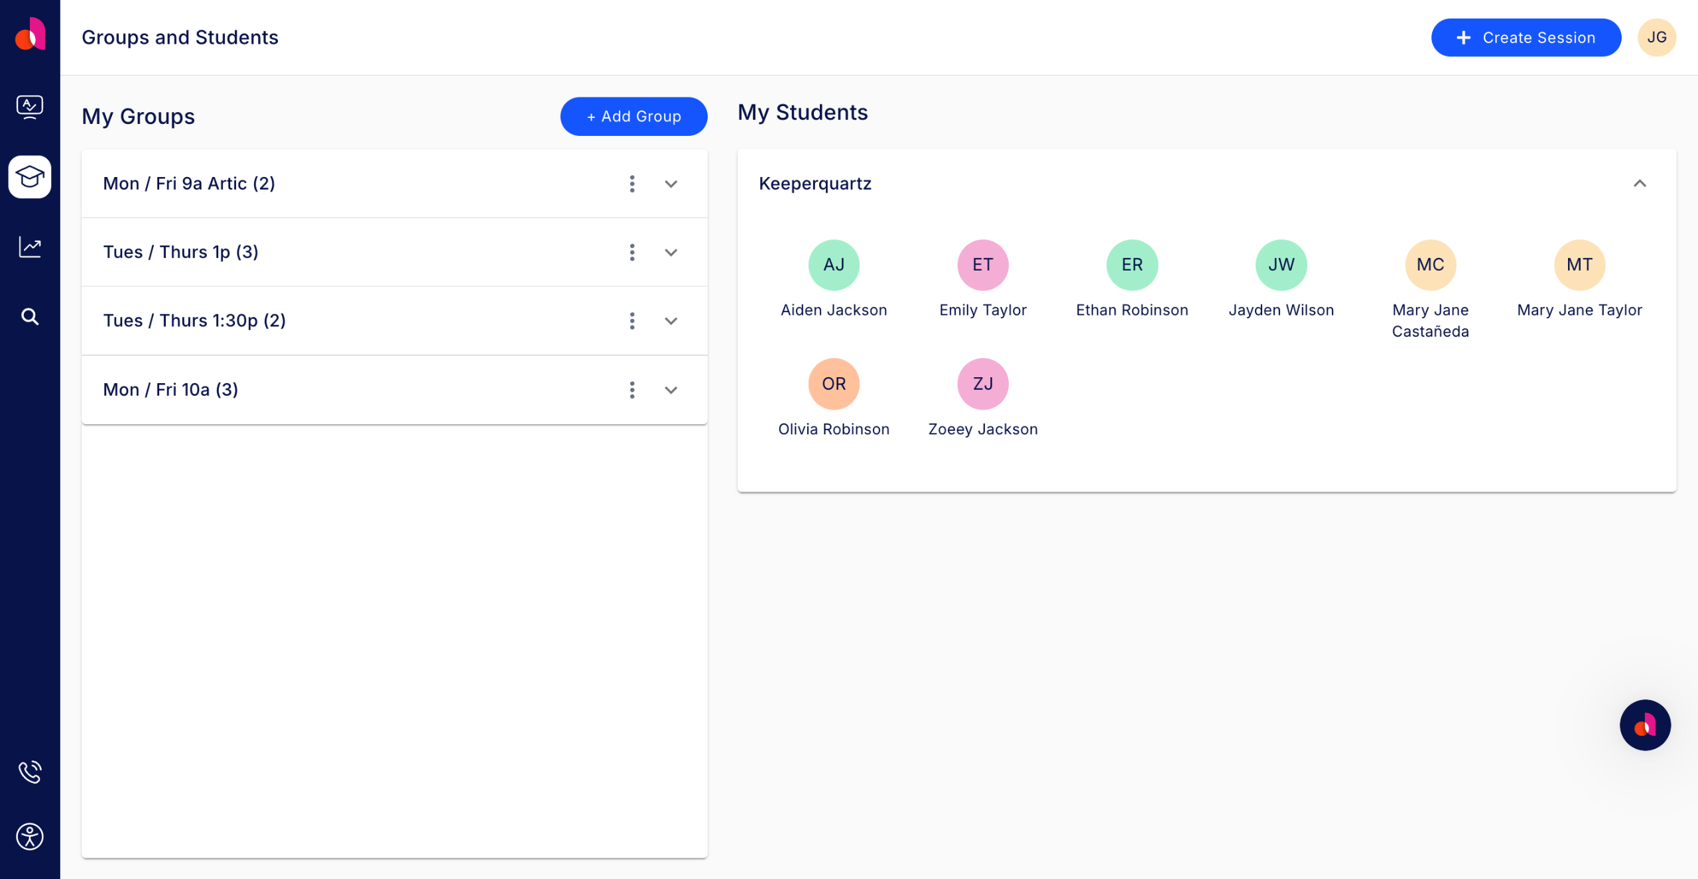1698x879 pixels.
Task: Select student Zoeey Jackson's avatar
Action: click(x=982, y=384)
